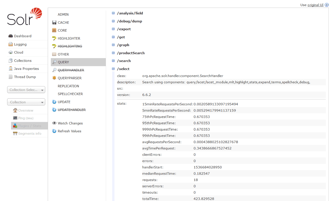Click the totalTime value 423.829528
329x201 pixels.
[204, 199]
